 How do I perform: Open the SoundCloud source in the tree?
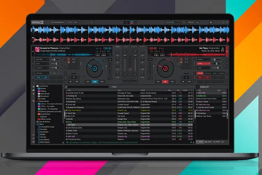pos(44,114)
